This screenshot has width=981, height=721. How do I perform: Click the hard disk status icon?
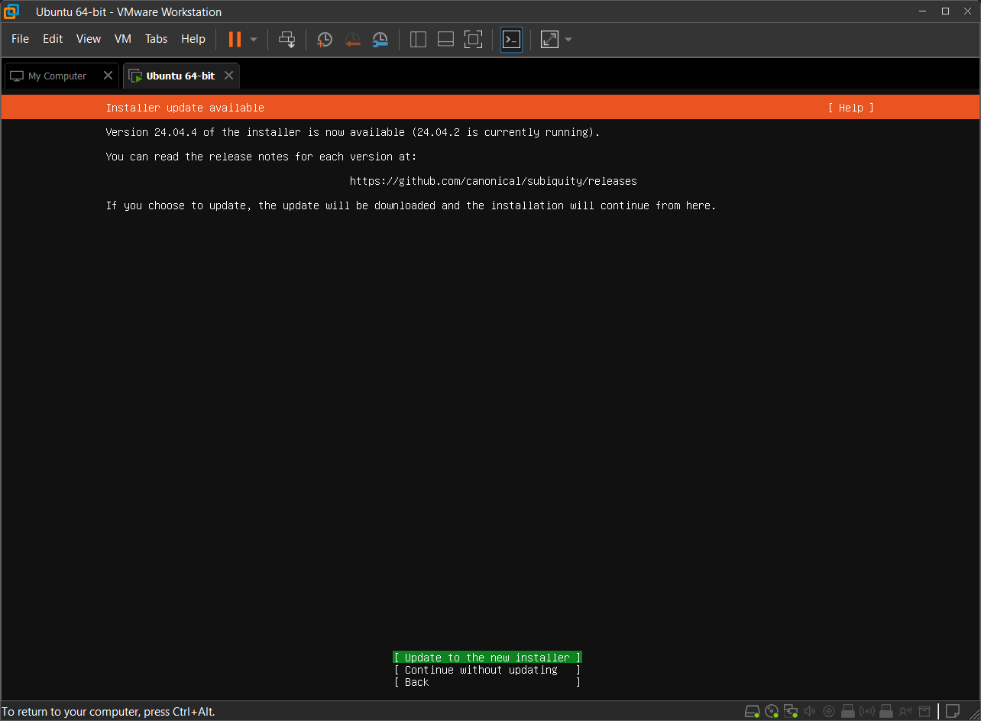[x=753, y=711]
